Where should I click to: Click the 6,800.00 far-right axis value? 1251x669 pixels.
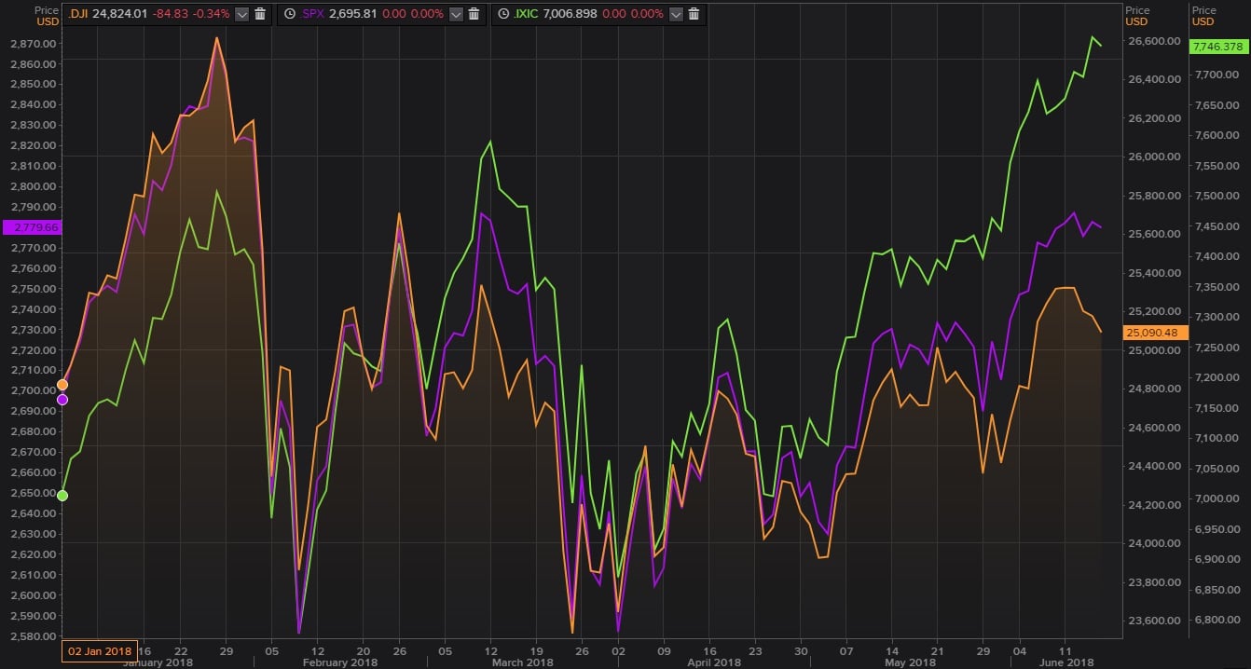pos(1217,620)
